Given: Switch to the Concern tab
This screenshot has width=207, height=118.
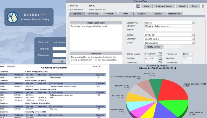Looking at the screenshot, I should 77,14.
